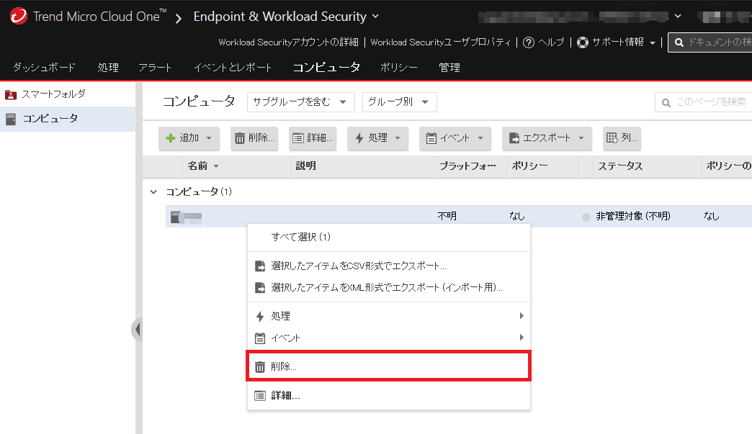Click the calendar icon beside イベント in menu
The height and width of the screenshot is (434, 752).
pyautogui.click(x=260, y=338)
